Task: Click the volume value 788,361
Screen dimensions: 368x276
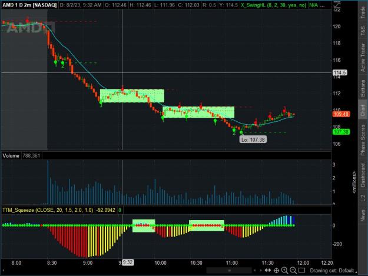Action: [x=31, y=156]
